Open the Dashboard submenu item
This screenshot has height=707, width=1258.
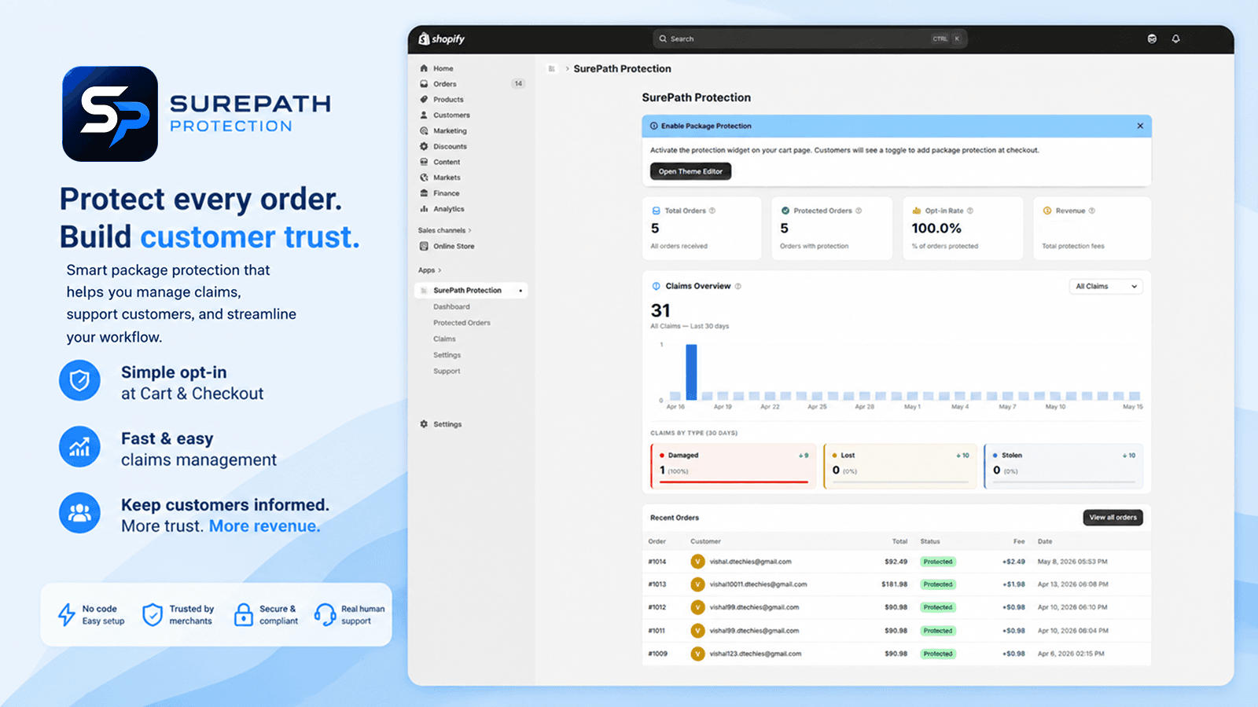[451, 307]
